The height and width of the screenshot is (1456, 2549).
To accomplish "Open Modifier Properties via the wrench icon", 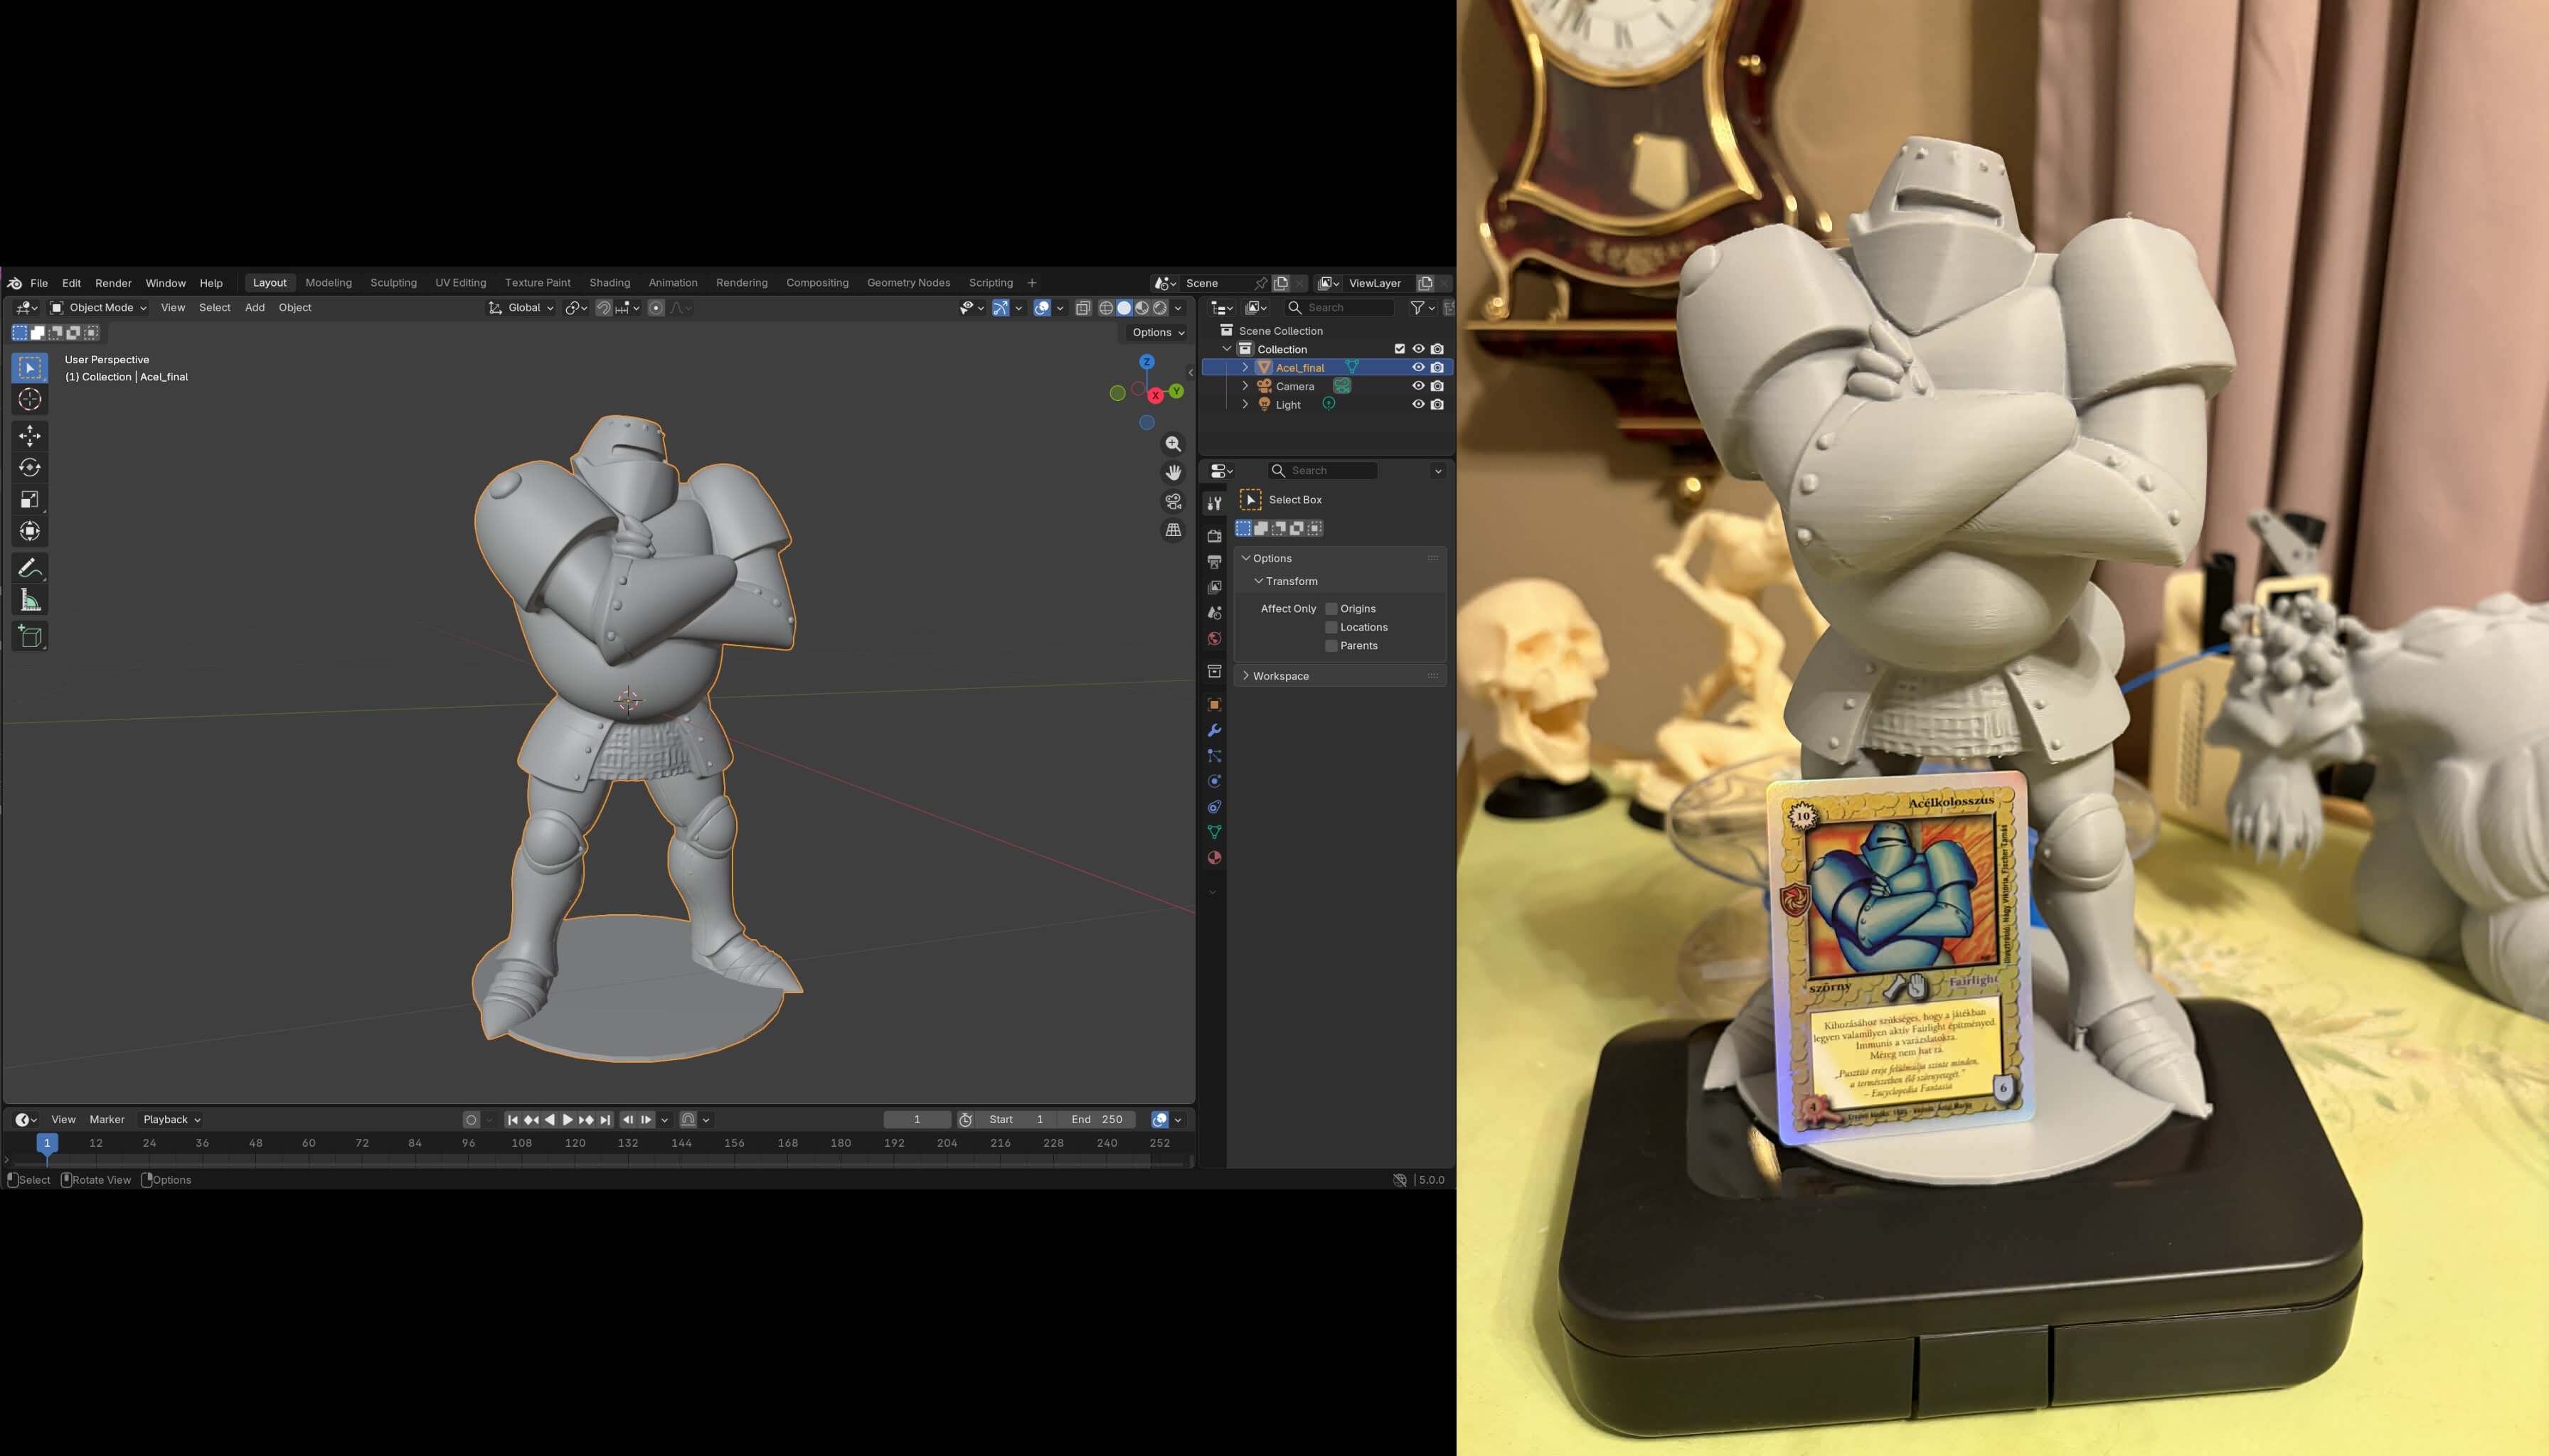I will (x=1215, y=729).
